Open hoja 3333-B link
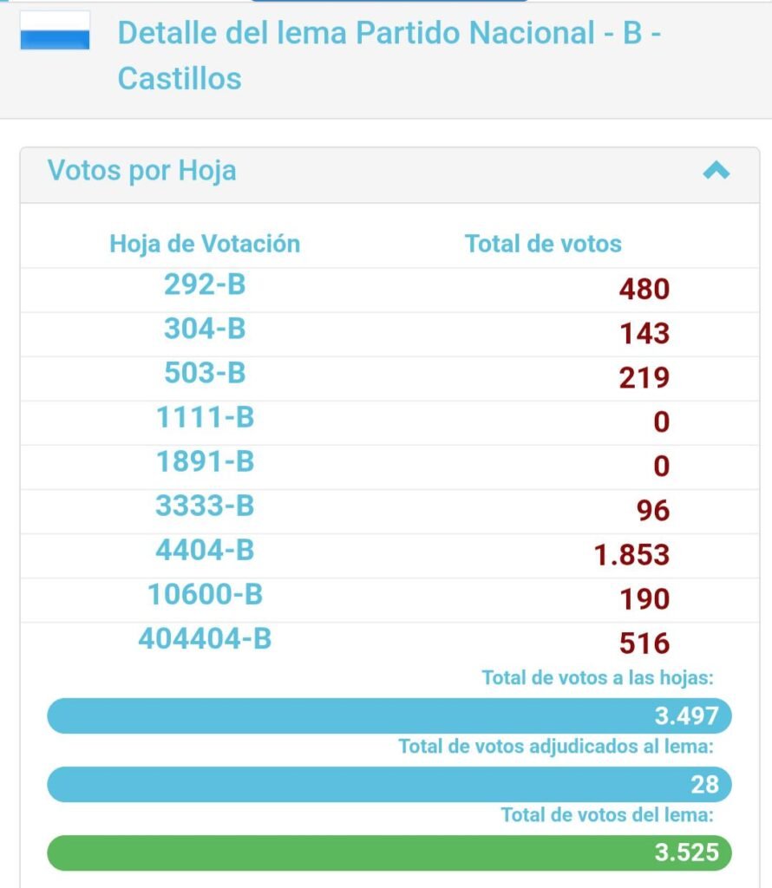This screenshot has height=888, width=772. 205,506
